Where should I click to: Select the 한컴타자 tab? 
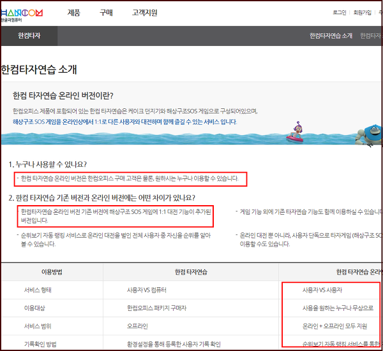click(x=29, y=36)
